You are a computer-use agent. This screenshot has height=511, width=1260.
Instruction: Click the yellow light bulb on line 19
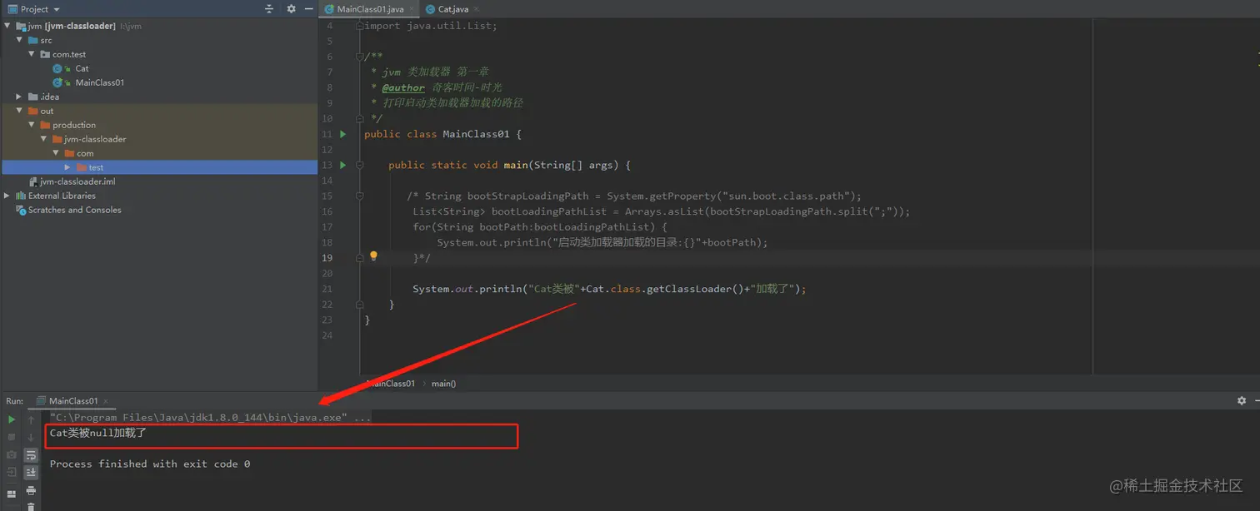[373, 256]
